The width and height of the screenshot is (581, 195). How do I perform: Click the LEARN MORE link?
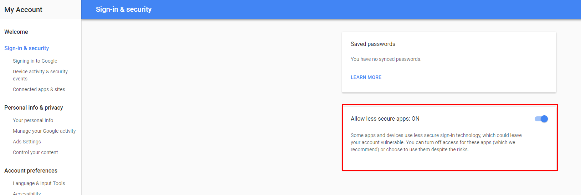(x=366, y=77)
